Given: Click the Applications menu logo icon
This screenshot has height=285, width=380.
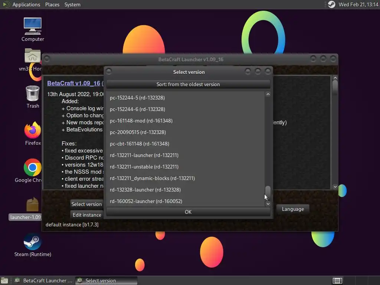Looking at the screenshot, I should coord(6,4).
